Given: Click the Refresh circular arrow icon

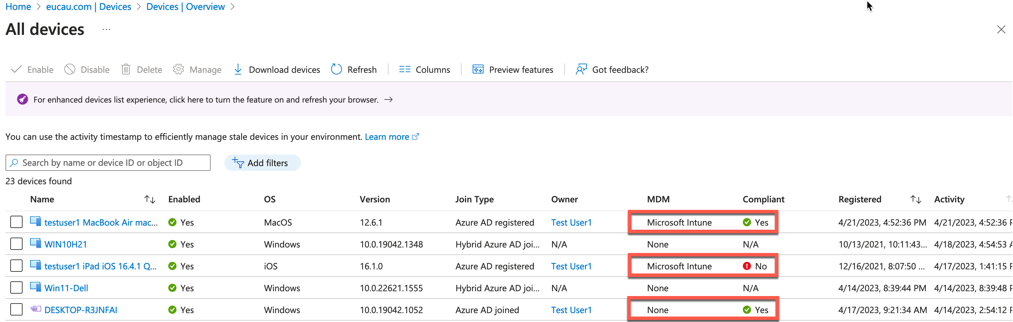Looking at the screenshot, I should [336, 70].
